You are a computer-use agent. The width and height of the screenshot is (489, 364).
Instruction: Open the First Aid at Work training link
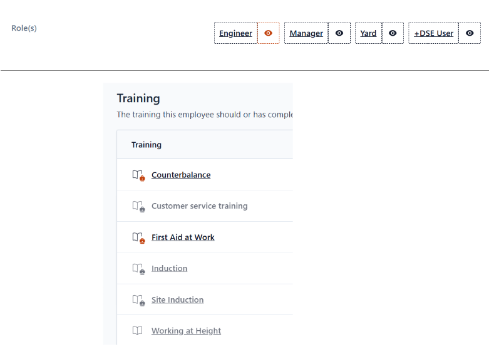pos(183,237)
